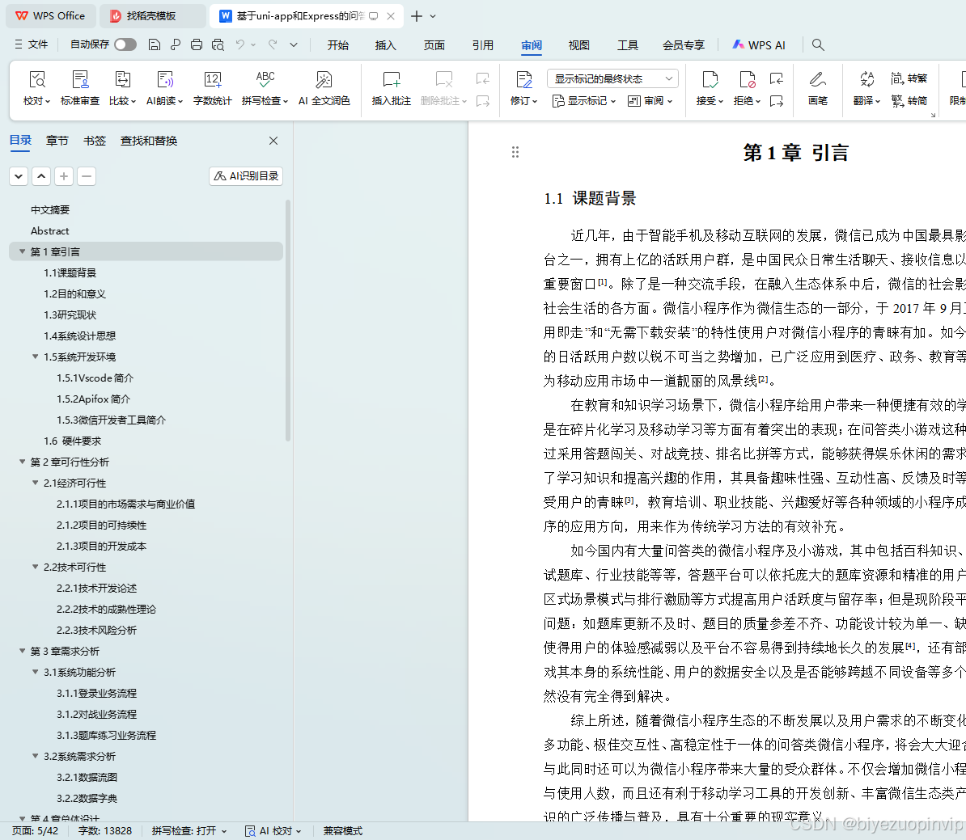Click the 校对 proofreading icon
966x840 pixels.
(37, 80)
